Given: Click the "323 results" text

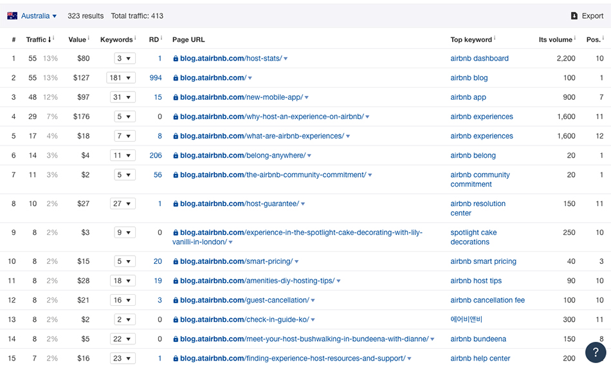Looking at the screenshot, I should pos(86,16).
